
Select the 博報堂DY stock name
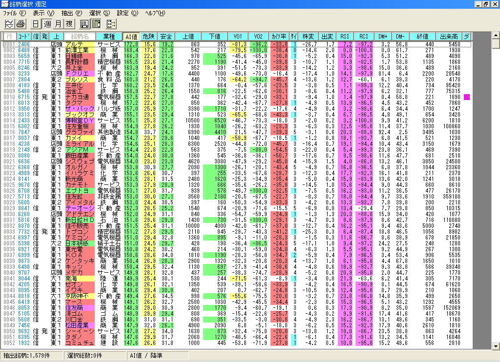click(x=80, y=121)
